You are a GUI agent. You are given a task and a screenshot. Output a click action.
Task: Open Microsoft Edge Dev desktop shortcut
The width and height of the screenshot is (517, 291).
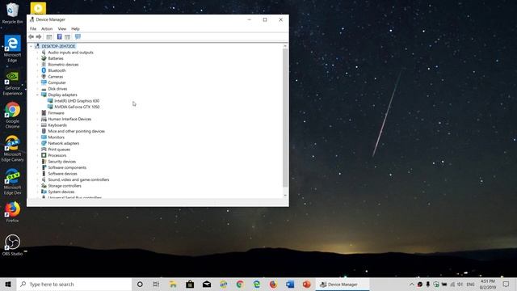click(x=13, y=182)
